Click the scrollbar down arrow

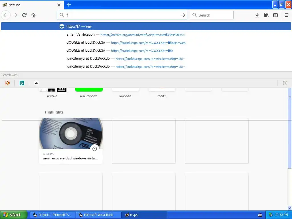(290, 208)
